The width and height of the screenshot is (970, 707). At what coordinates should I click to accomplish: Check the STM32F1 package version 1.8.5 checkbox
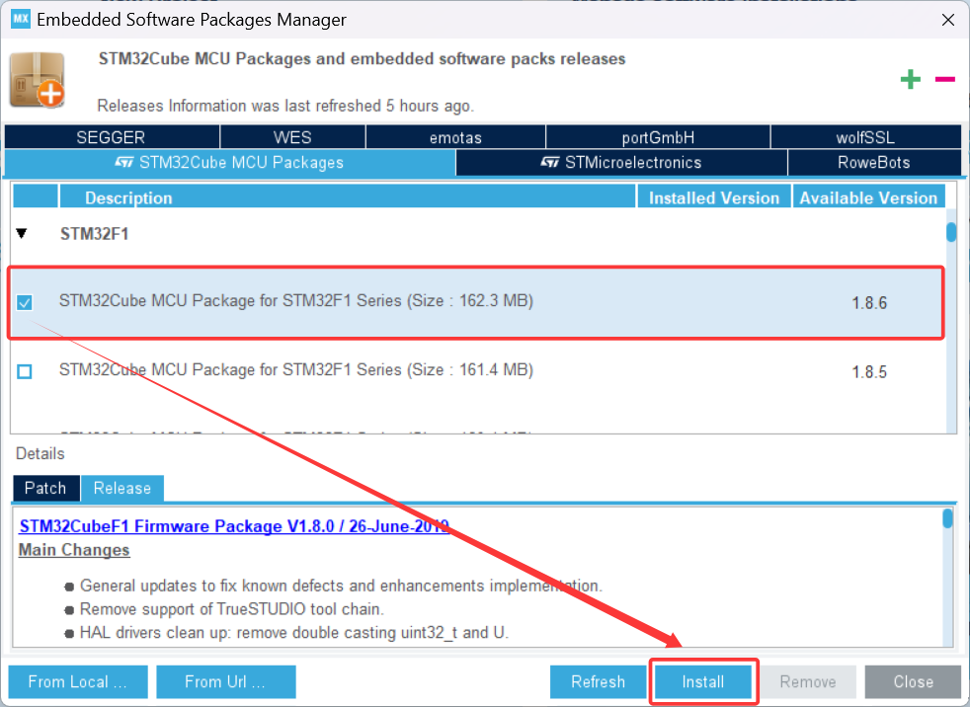click(x=25, y=371)
